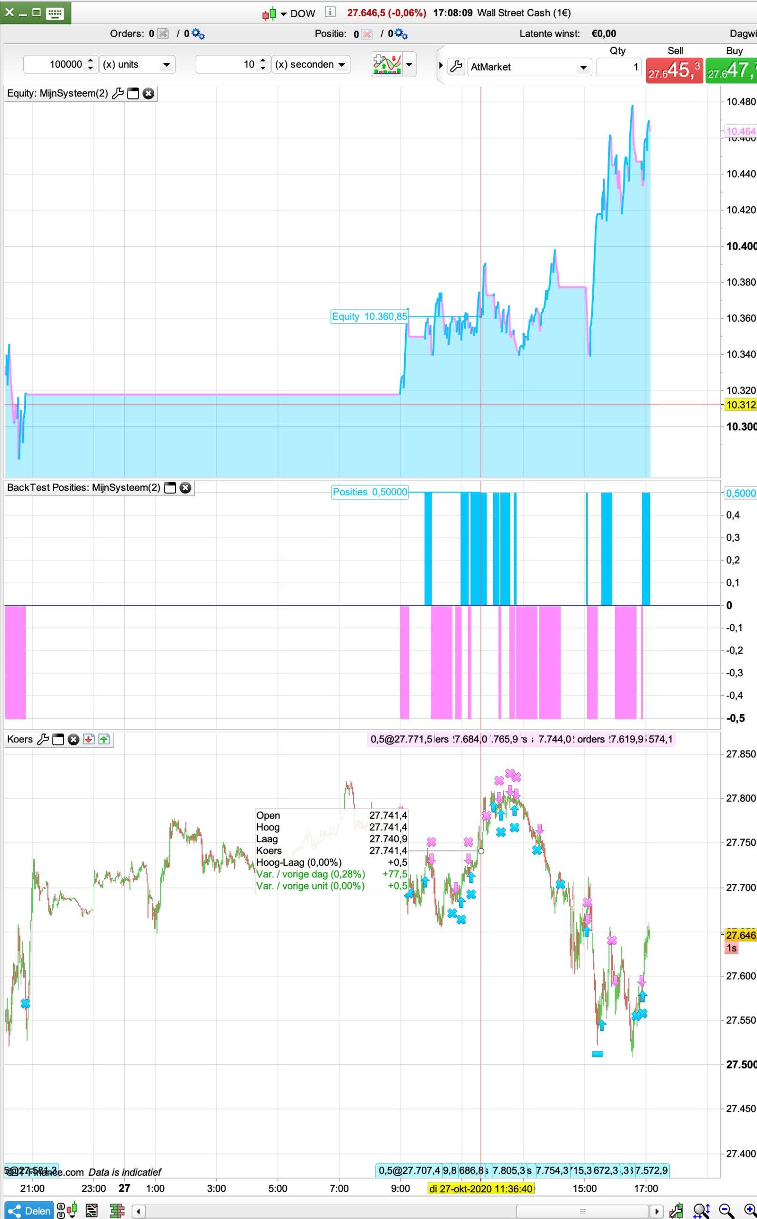Open the indicators and trading systems button
Screen dimensions: 757x1219
pyautogui.click(x=387, y=64)
